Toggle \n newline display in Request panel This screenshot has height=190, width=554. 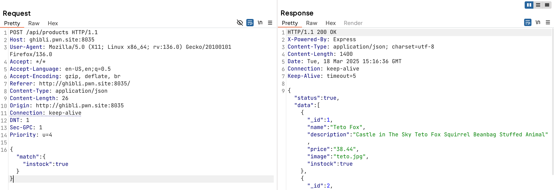[260, 22]
